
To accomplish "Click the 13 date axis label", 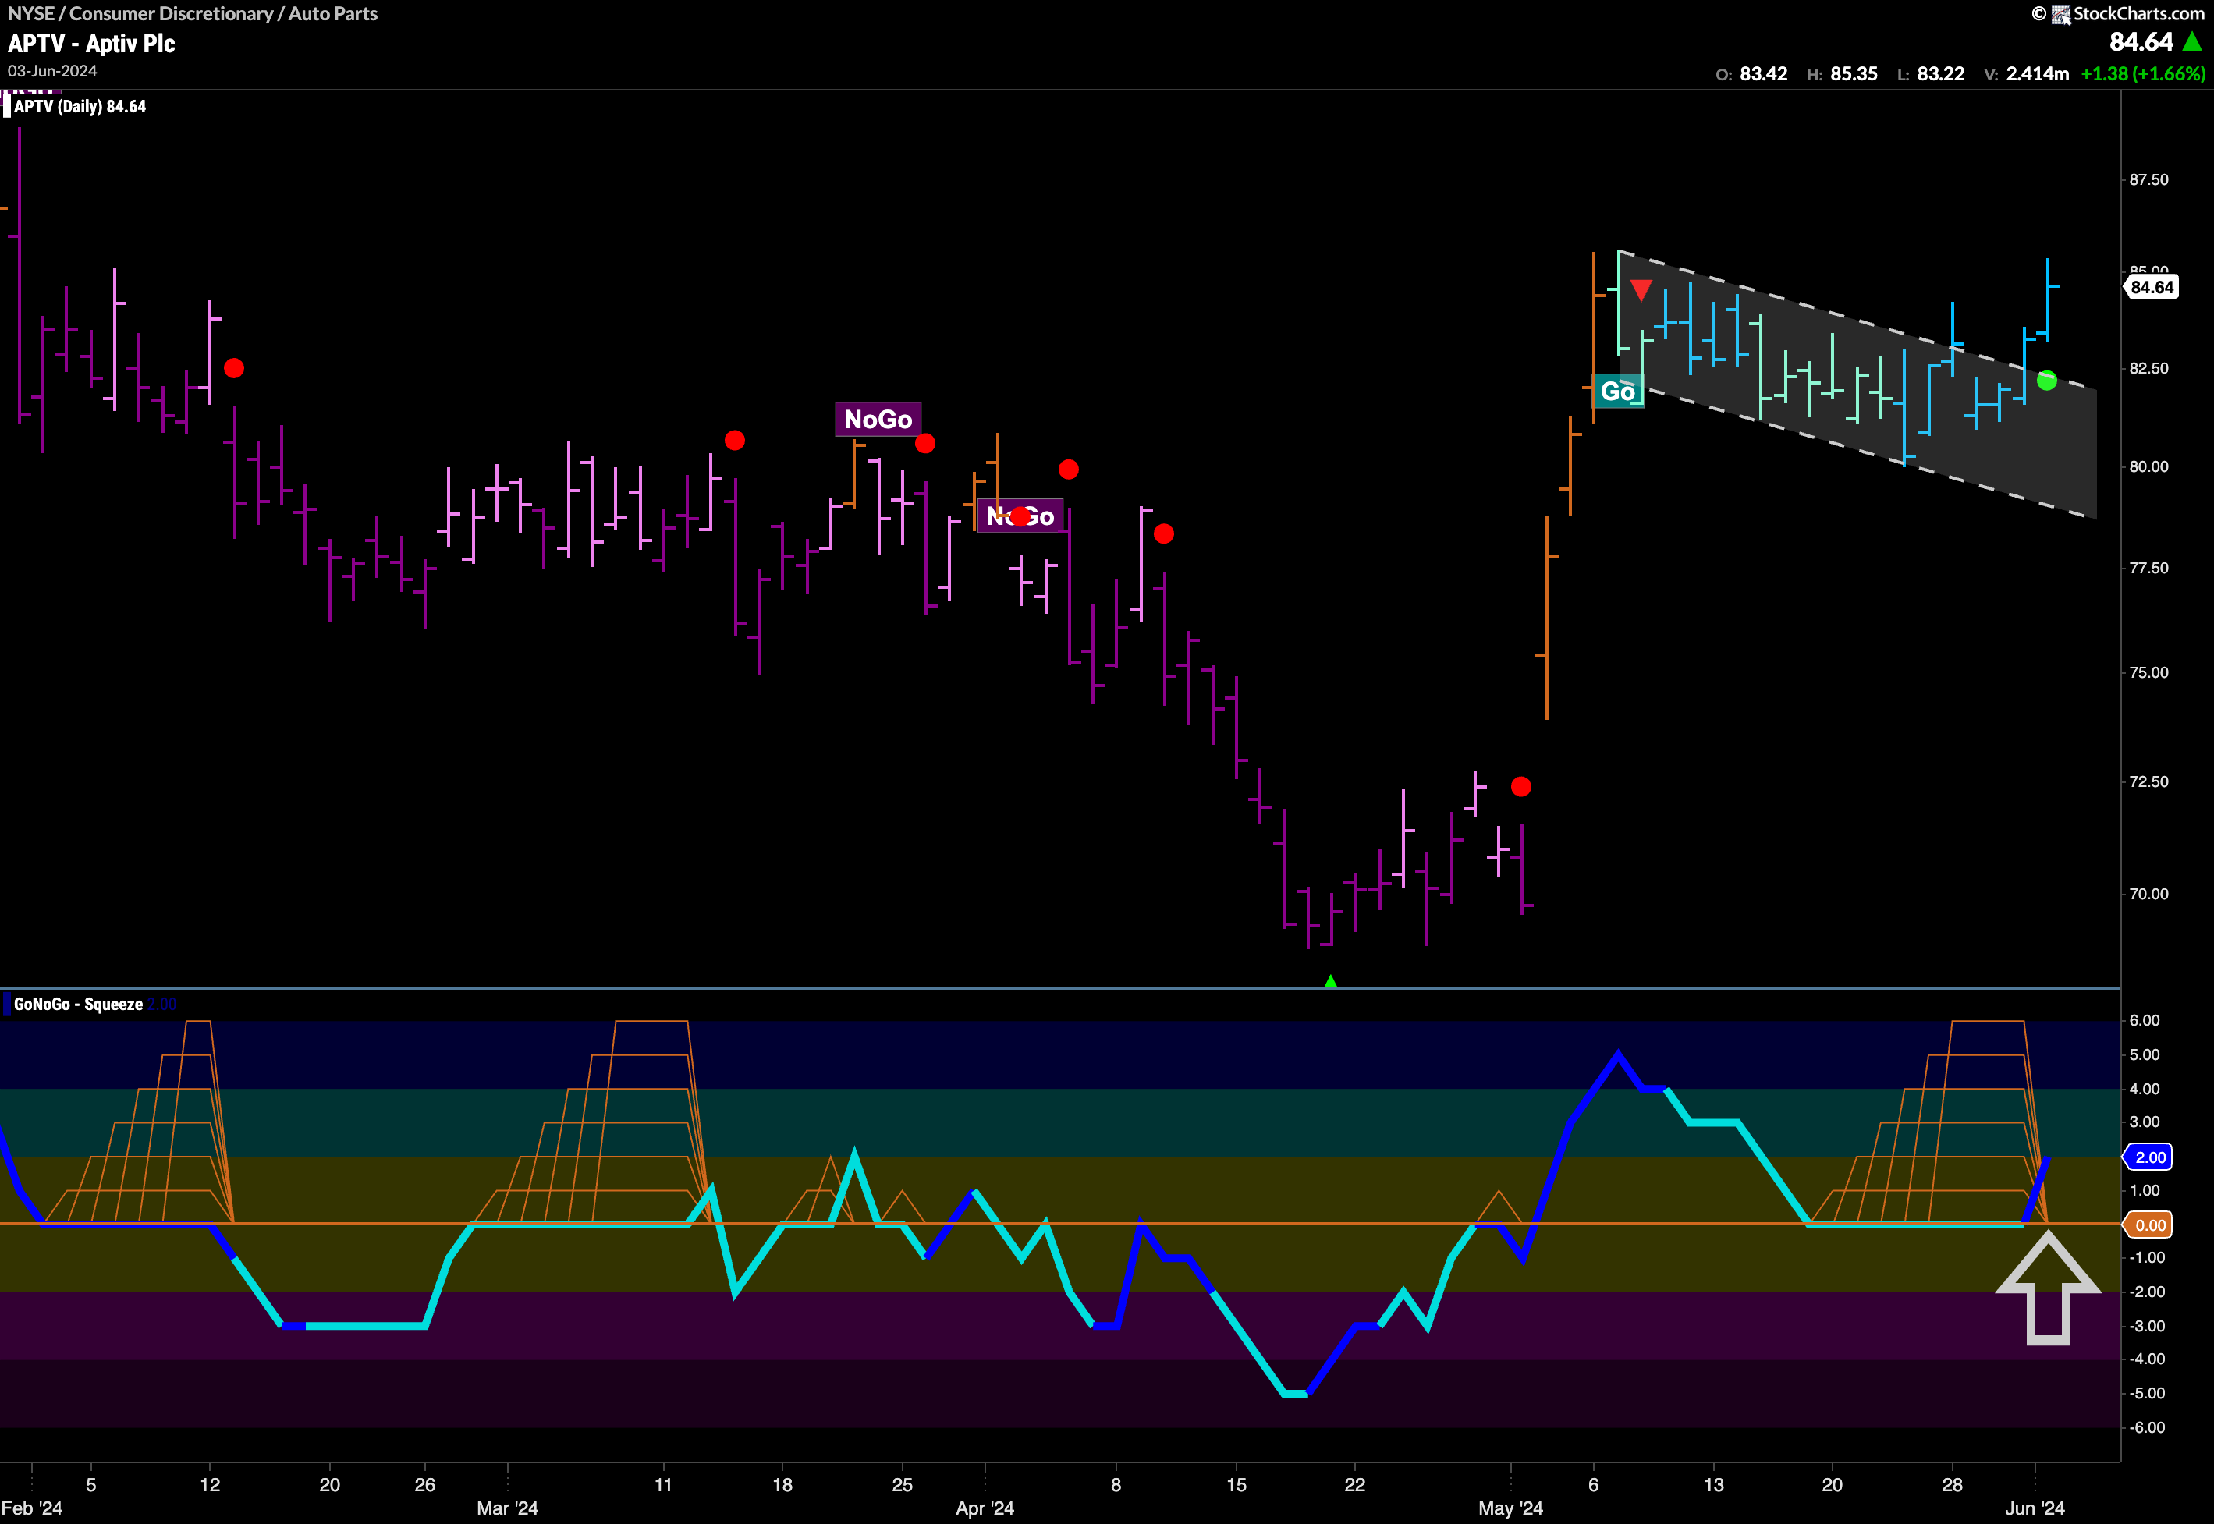I will 1715,1485.
